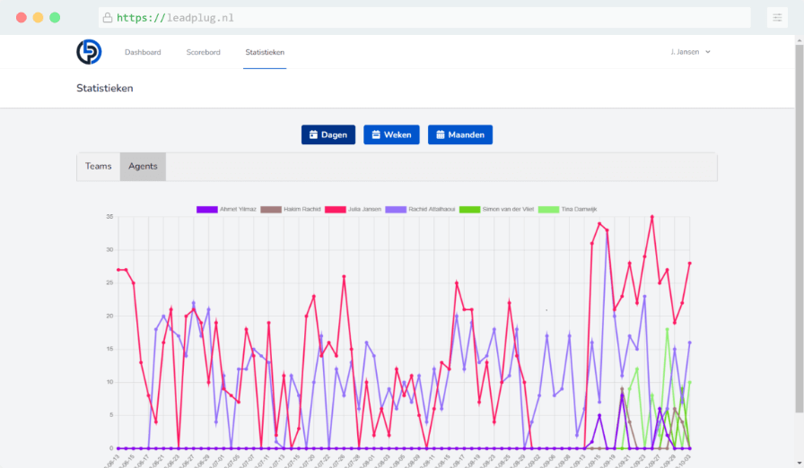
Task: Toggle Julia Jansen legend entry
Action: (x=363, y=209)
